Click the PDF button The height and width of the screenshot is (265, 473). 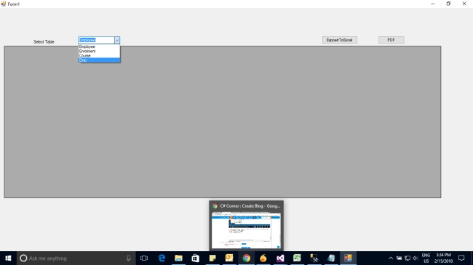tap(391, 40)
